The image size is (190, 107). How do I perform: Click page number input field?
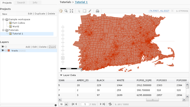click(85, 104)
